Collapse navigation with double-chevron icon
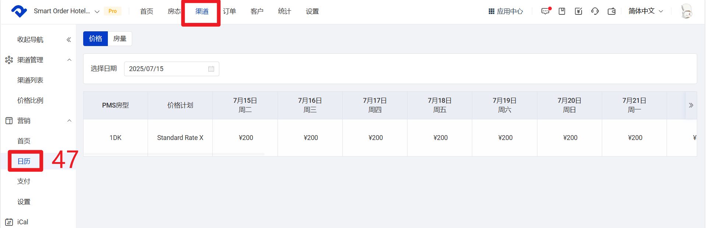706x228 pixels. point(68,40)
